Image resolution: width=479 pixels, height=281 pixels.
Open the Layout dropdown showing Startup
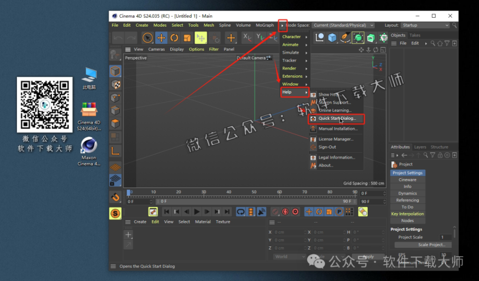tap(425, 25)
